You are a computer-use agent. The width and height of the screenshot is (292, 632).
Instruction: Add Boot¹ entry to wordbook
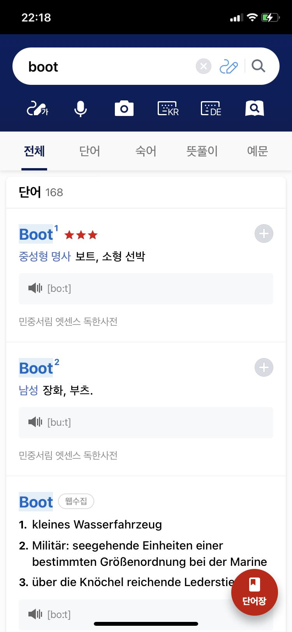click(x=264, y=234)
